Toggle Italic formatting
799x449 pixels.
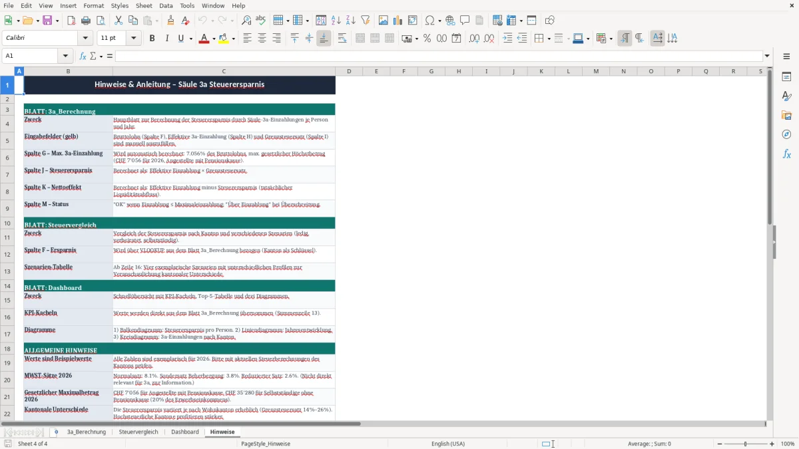(x=166, y=39)
